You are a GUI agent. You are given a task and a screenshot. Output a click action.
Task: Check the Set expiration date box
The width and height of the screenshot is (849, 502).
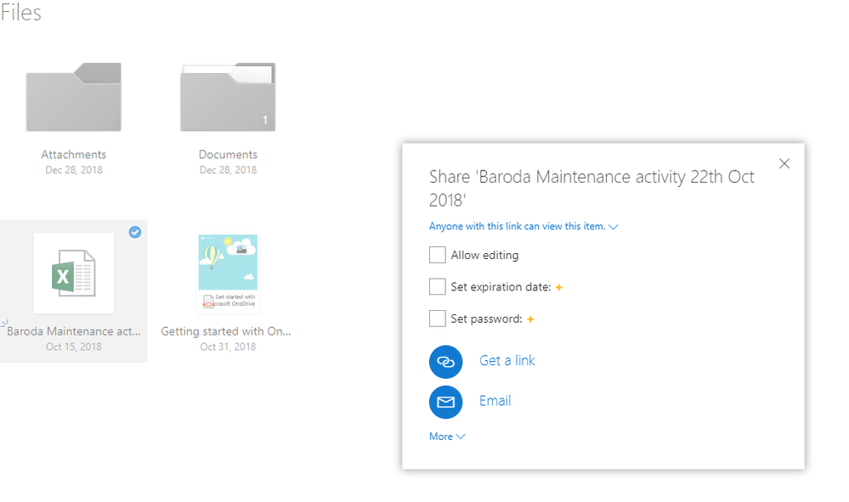pyautogui.click(x=438, y=287)
